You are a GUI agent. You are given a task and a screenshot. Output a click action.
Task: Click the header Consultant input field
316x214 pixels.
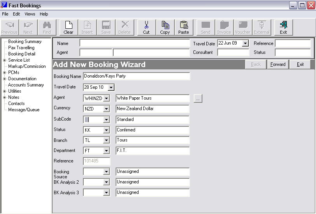tap(233, 52)
